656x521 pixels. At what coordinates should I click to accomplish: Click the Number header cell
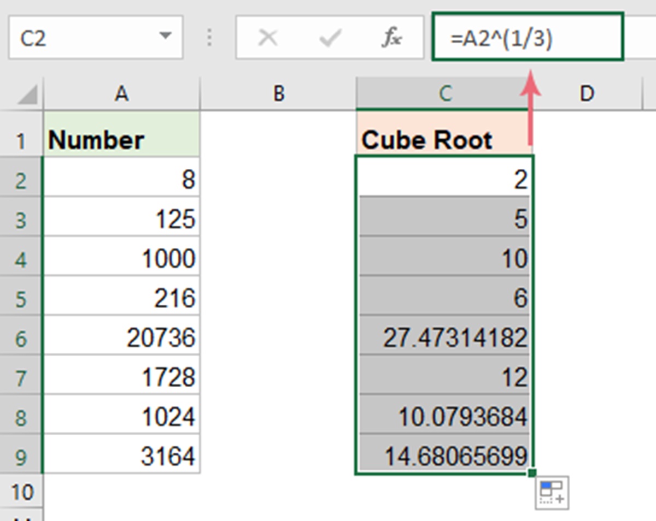122,135
